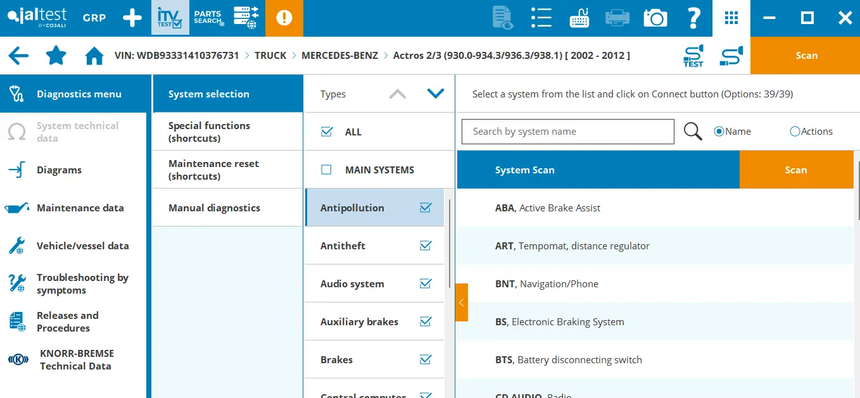The width and height of the screenshot is (860, 398).
Task: Go to home with the house icon
Action: [x=94, y=56]
